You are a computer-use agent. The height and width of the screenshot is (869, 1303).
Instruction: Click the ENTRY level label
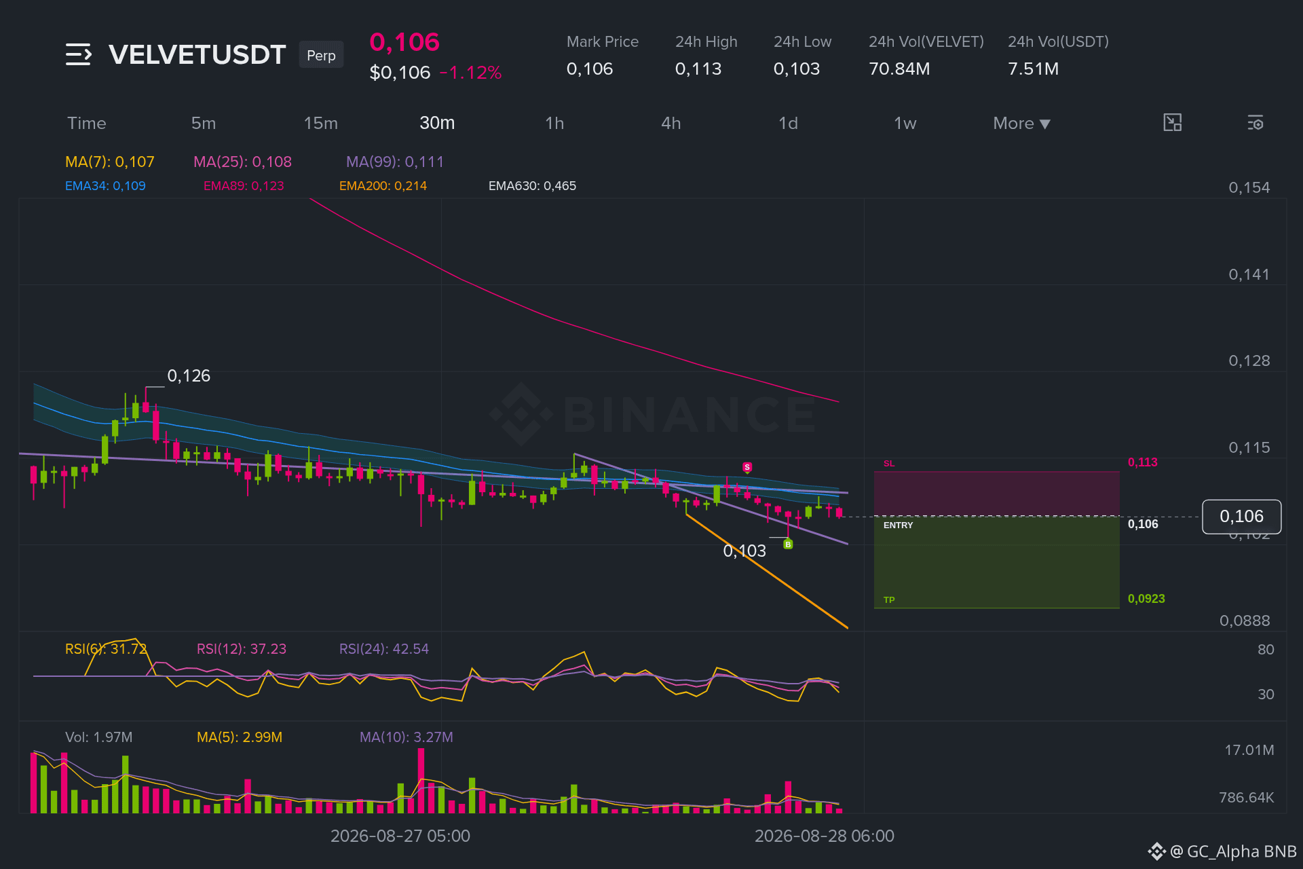pyautogui.click(x=898, y=525)
